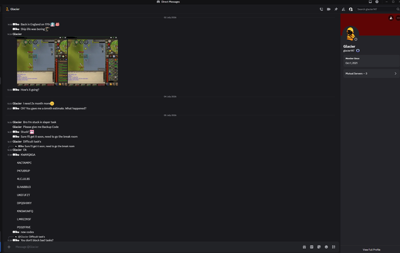Click Glacier's large avatar in profile panel
The image size is (400, 253).
coord(351,34)
